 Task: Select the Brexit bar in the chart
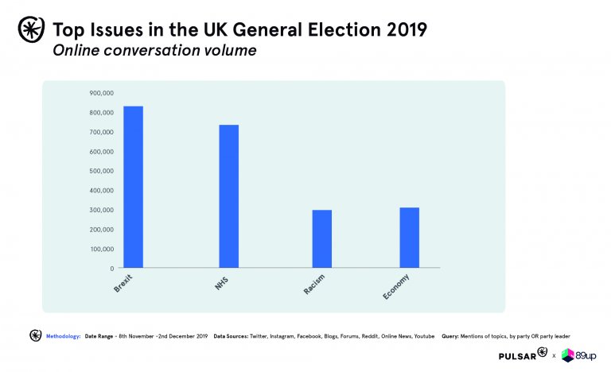[x=133, y=187]
